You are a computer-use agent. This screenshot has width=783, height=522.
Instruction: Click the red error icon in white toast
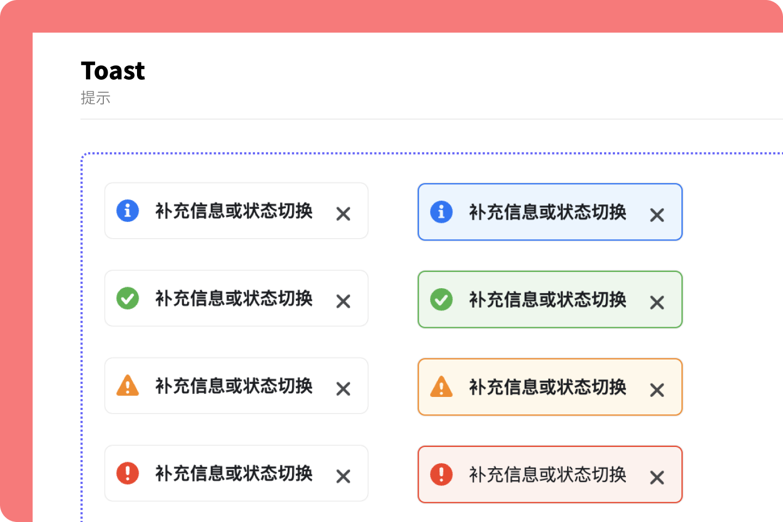point(128,473)
